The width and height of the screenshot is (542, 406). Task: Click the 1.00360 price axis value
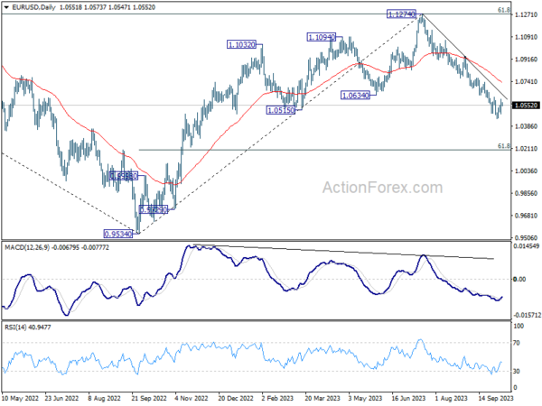pos(526,171)
